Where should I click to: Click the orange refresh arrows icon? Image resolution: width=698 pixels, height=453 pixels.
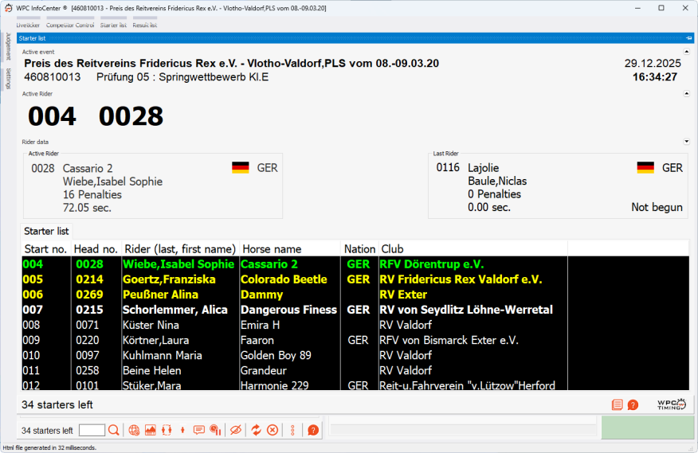[x=256, y=430]
